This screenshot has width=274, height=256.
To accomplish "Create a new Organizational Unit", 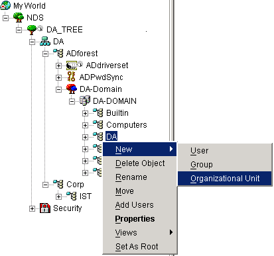I will pyautogui.click(x=225, y=179).
